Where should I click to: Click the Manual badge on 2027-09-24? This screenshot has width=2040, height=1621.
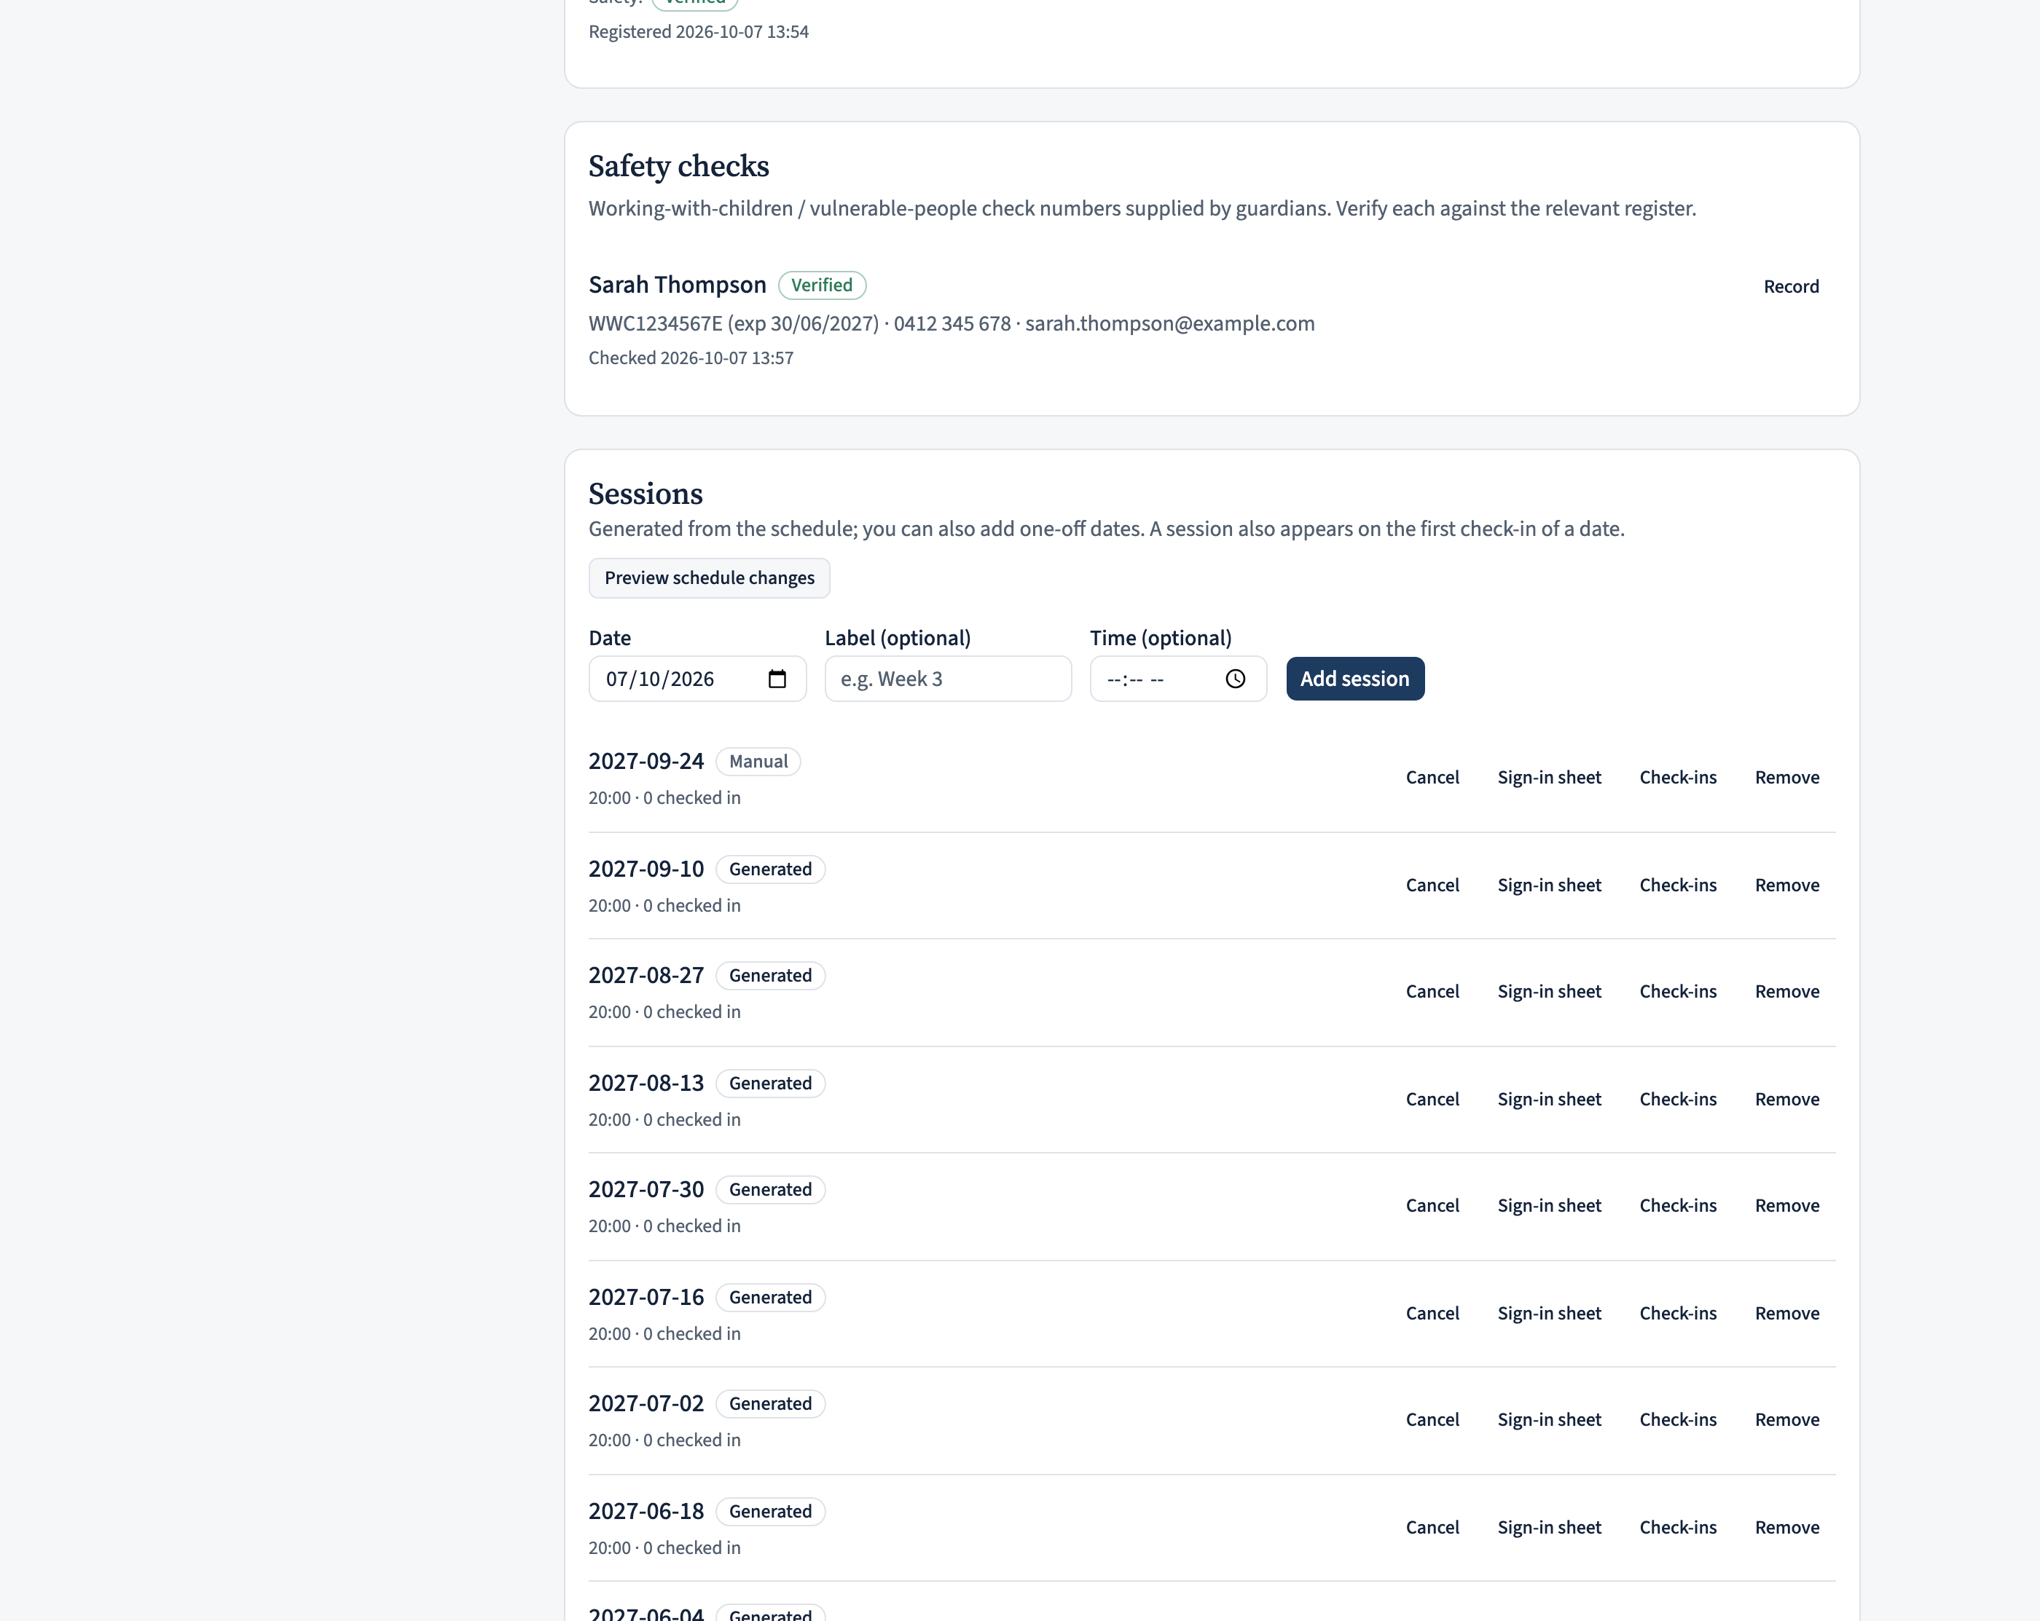click(x=758, y=762)
